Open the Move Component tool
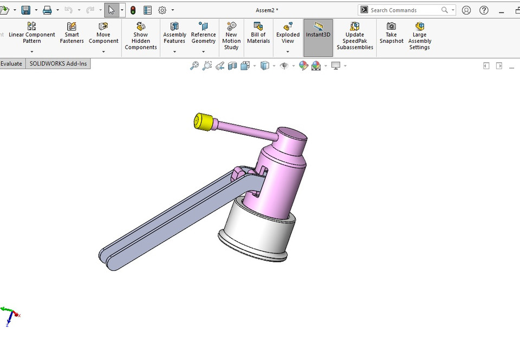Image resolution: width=520 pixels, height=339 pixels. [103, 34]
